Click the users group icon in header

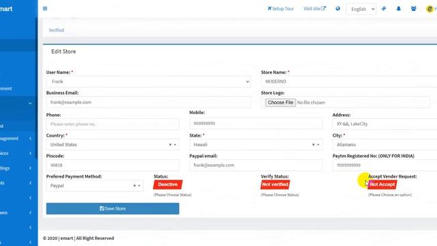tap(414, 9)
